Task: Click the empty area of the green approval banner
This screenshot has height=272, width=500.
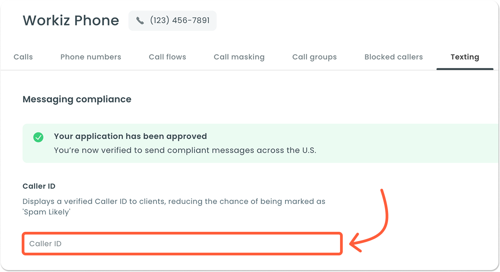Action: click(407, 143)
